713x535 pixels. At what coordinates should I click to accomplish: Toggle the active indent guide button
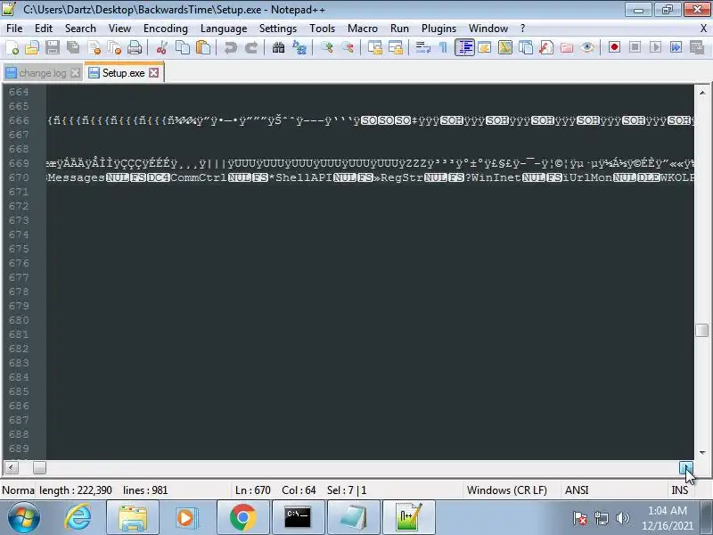tap(464, 47)
